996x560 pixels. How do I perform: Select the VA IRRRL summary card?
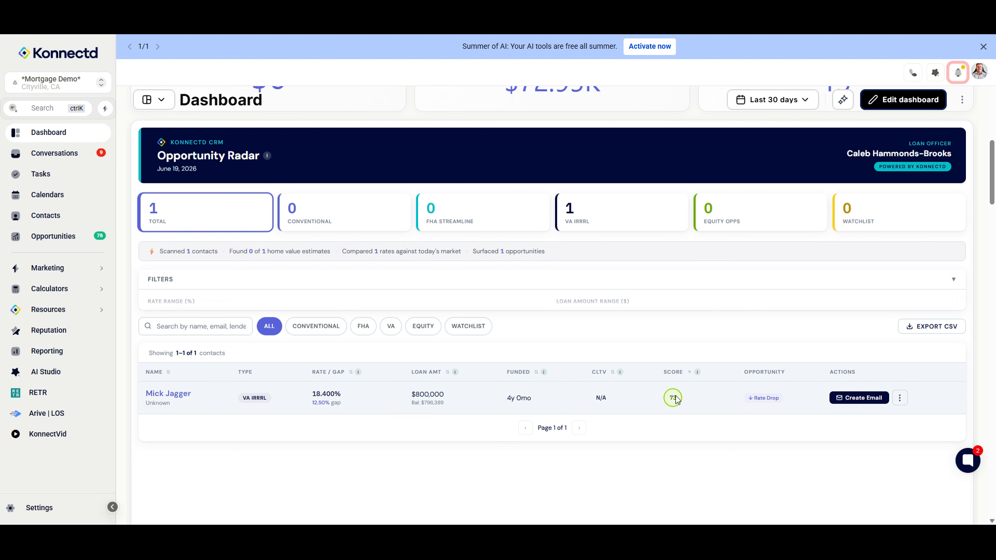click(621, 212)
